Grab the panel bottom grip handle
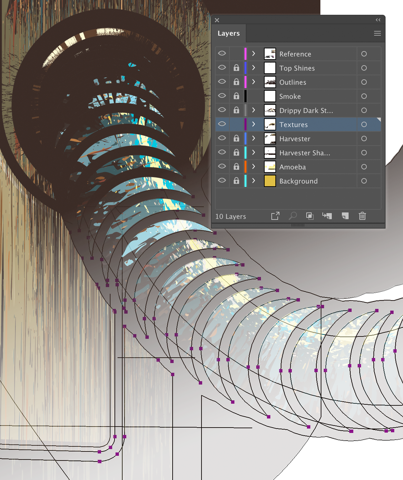 tap(298, 225)
